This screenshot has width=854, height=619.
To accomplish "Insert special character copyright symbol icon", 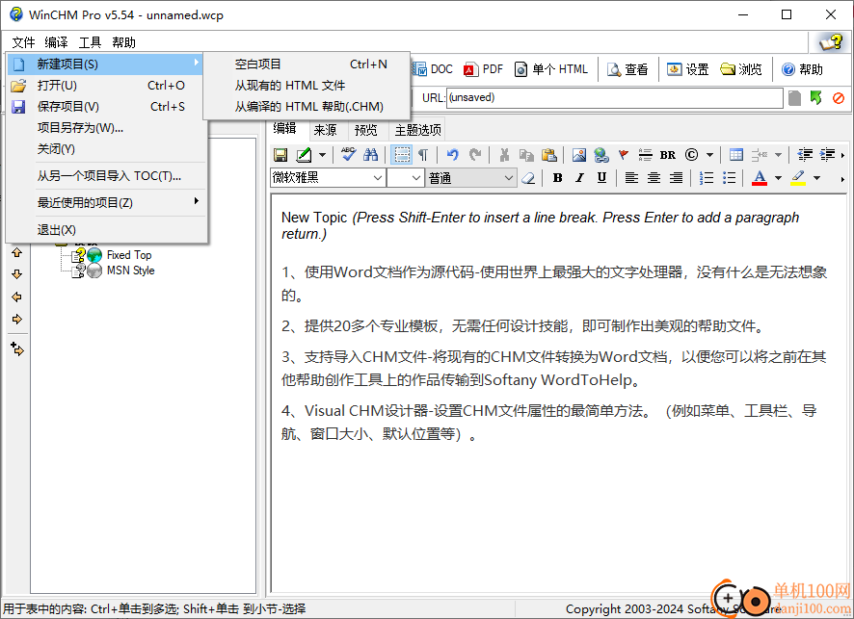I will [x=691, y=155].
